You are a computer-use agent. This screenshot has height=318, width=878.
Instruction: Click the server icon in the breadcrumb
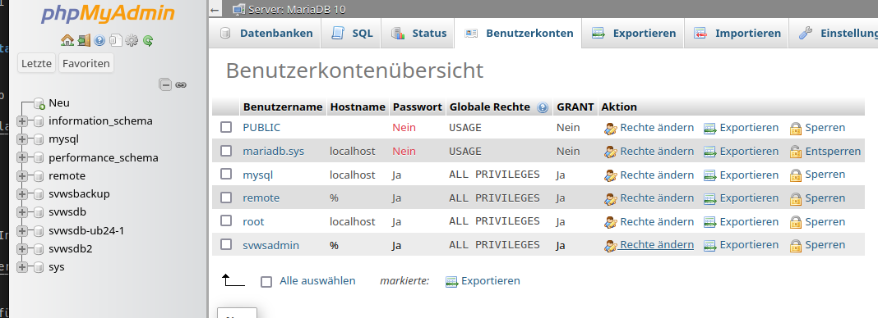tap(239, 10)
